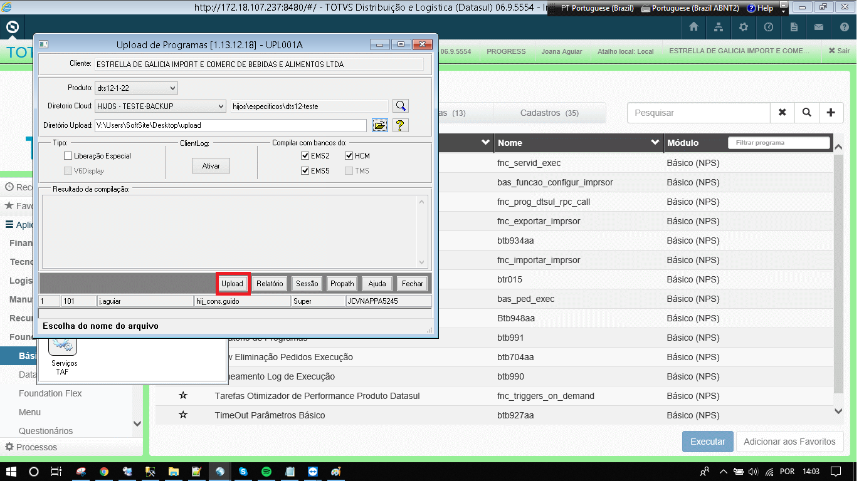
Task: Open the Serviços TAF icon
Action: click(x=62, y=357)
